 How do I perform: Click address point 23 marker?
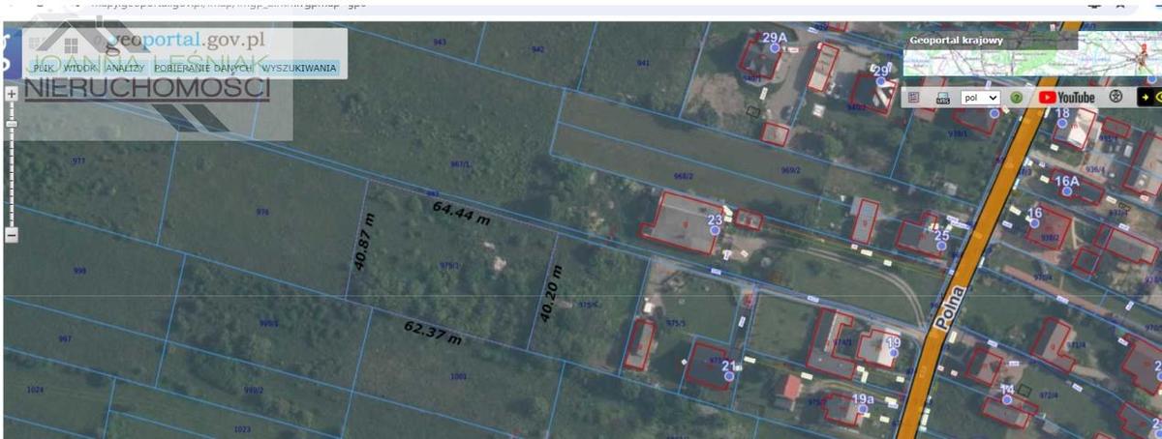point(715,230)
